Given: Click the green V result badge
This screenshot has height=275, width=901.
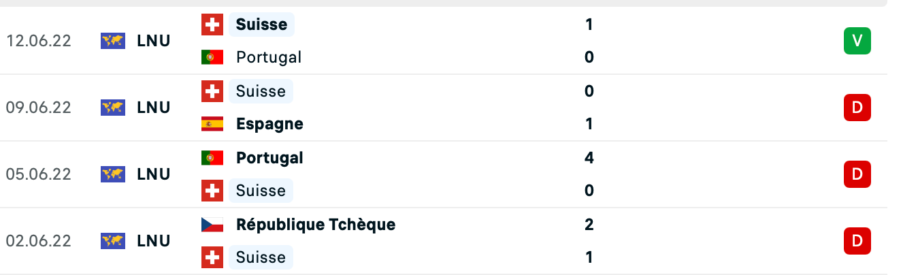Looking at the screenshot, I should point(857,41).
